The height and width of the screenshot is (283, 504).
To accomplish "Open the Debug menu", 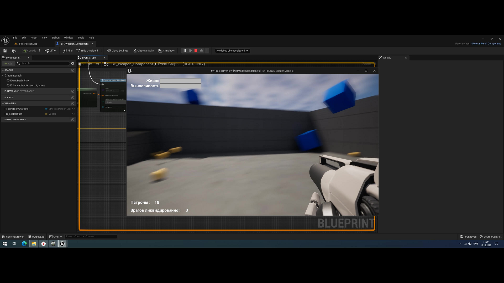I will point(56,37).
